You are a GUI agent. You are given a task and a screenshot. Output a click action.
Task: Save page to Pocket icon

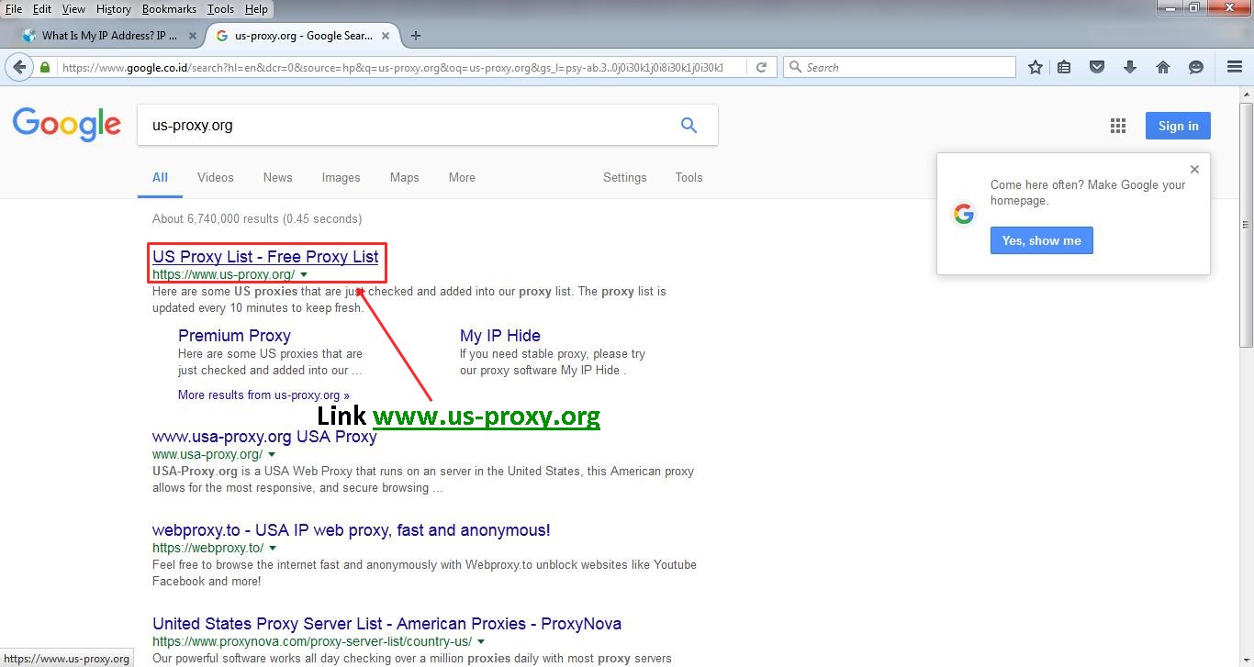1096,67
